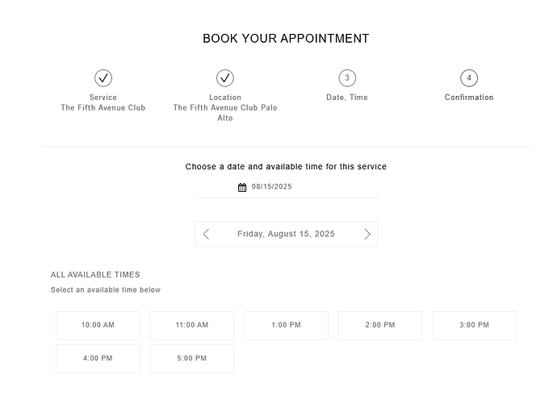The width and height of the screenshot is (557, 400).
Task: Click the Date, Time step label
Action: [347, 98]
